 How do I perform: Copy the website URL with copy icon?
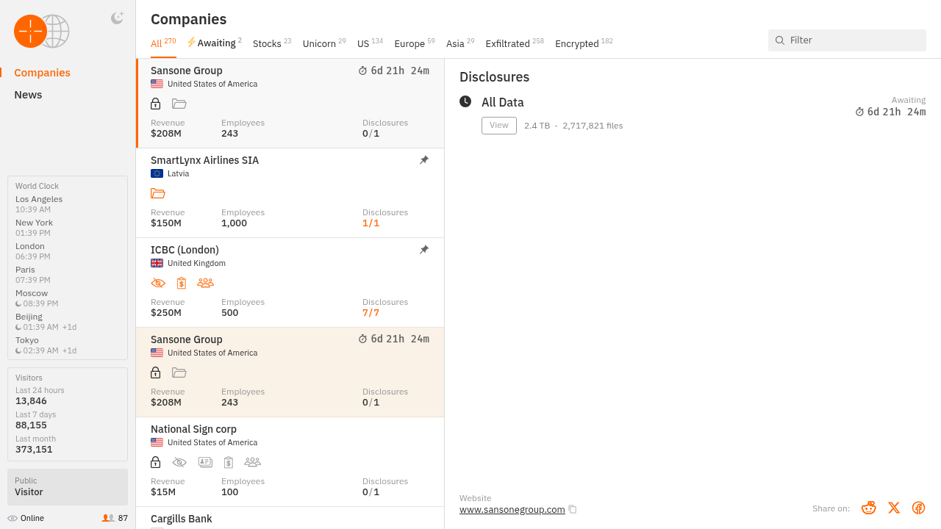tap(573, 509)
